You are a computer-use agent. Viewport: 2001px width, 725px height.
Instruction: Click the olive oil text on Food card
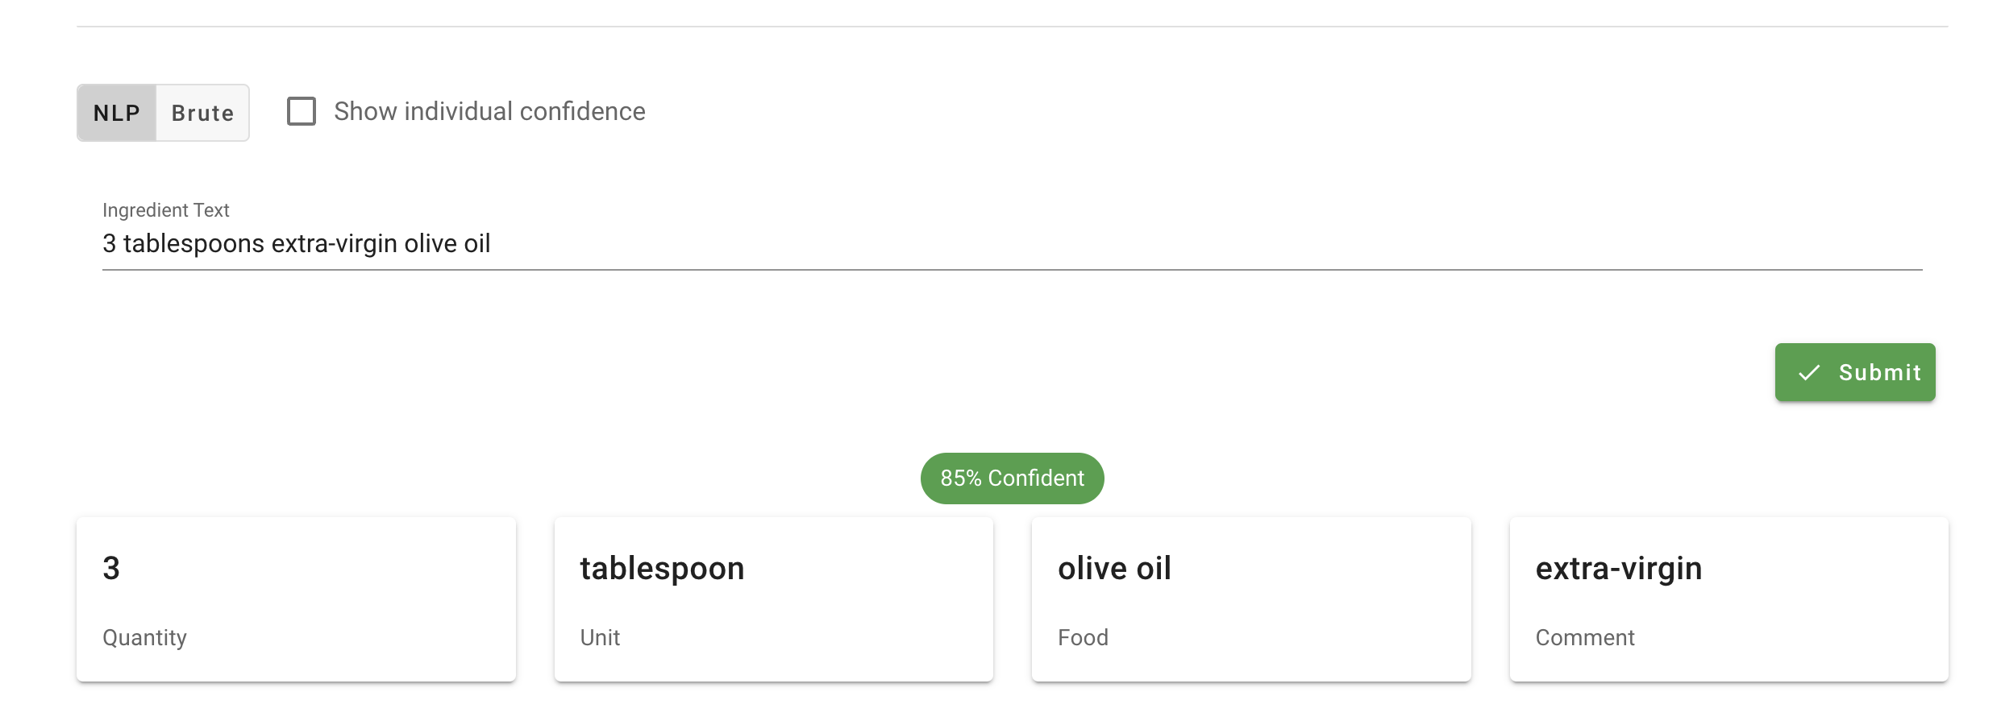point(1114,568)
